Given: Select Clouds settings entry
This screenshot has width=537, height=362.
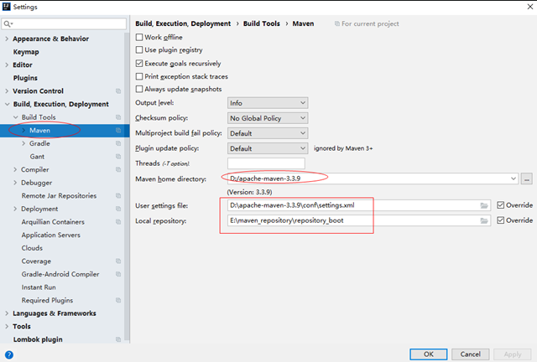Looking at the screenshot, I should [32, 248].
